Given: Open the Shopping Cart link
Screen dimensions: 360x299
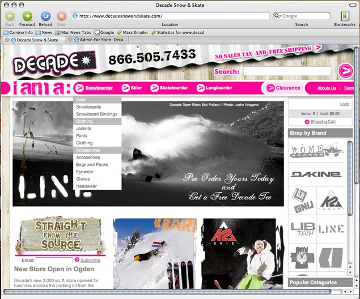Looking at the screenshot, I should (323, 122).
